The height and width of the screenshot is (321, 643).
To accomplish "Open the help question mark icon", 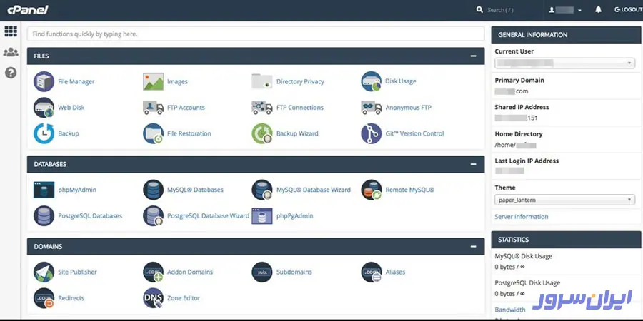I will pos(11,73).
